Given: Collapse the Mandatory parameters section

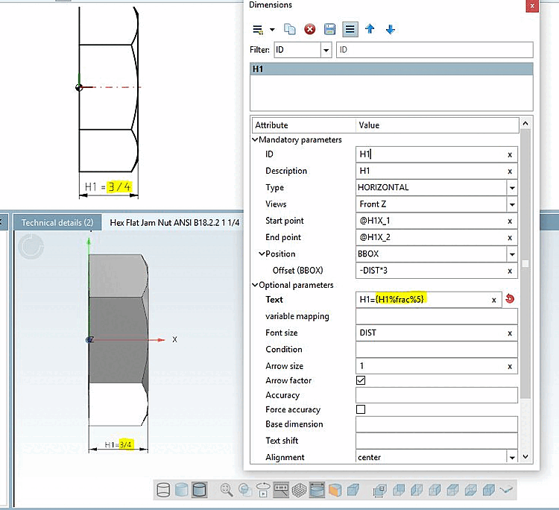Looking at the screenshot, I should 256,139.
